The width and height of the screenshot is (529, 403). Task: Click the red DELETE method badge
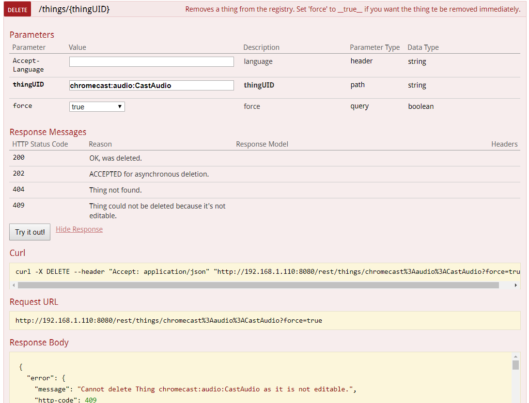(17, 10)
